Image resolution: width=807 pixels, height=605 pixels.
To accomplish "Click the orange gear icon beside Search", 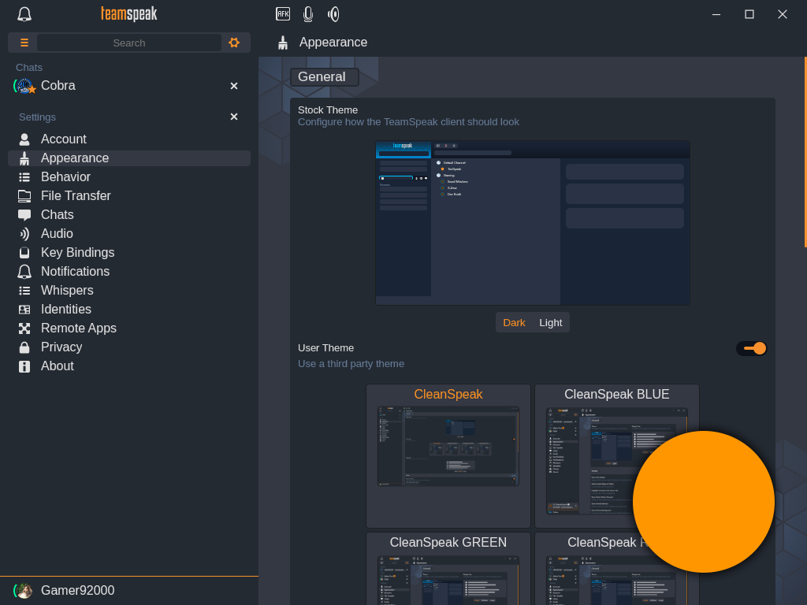I will [x=234, y=43].
